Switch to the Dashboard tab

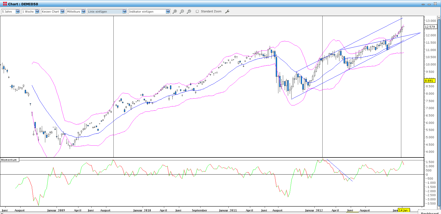[429, 213]
